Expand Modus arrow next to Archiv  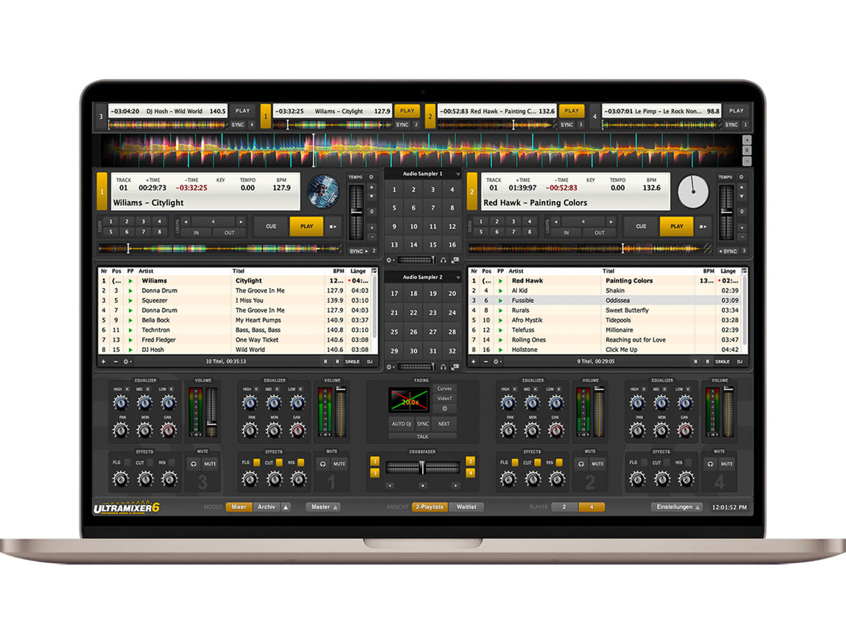click(x=286, y=507)
